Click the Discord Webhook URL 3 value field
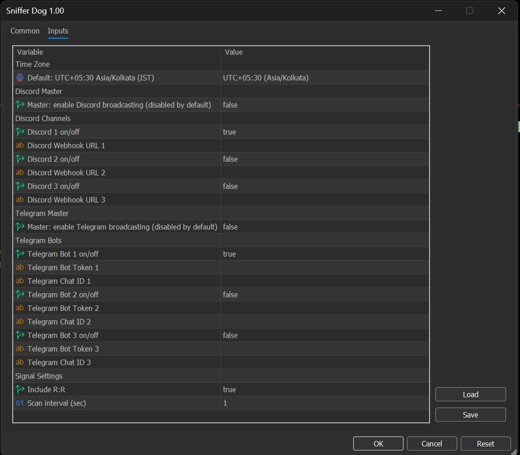The height and width of the screenshot is (455, 520). [x=325, y=200]
